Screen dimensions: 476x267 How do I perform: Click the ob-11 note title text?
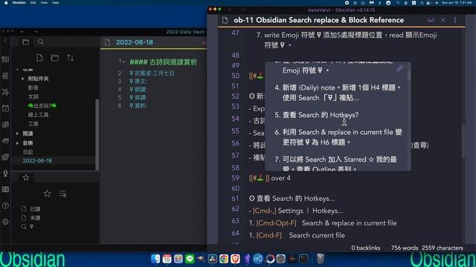pos(319,20)
